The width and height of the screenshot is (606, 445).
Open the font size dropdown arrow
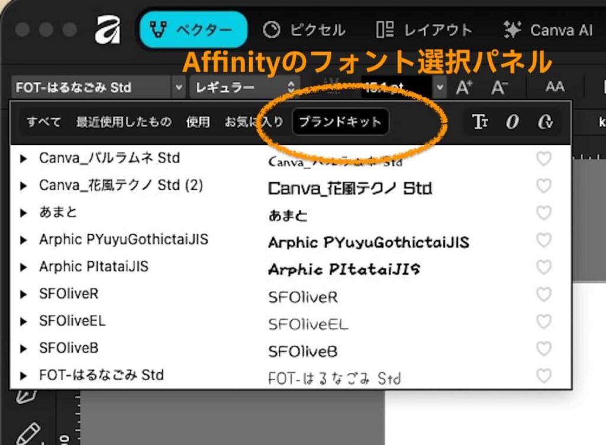coord(439,87)
